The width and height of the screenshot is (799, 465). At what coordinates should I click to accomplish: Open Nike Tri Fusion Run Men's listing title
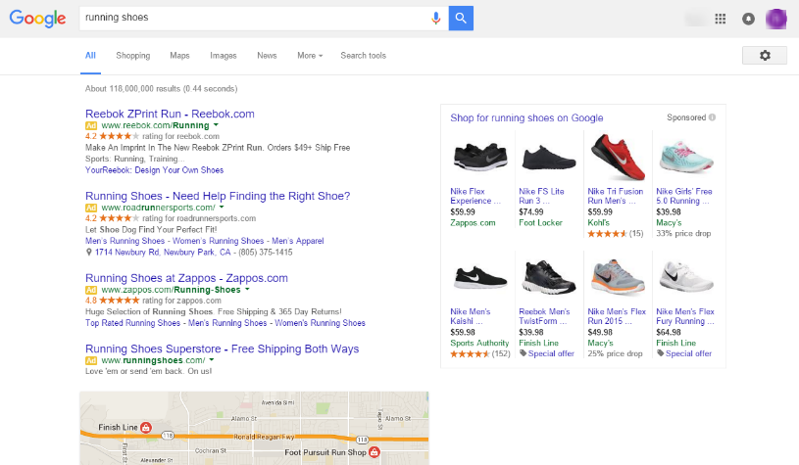(x=615, y=196)
